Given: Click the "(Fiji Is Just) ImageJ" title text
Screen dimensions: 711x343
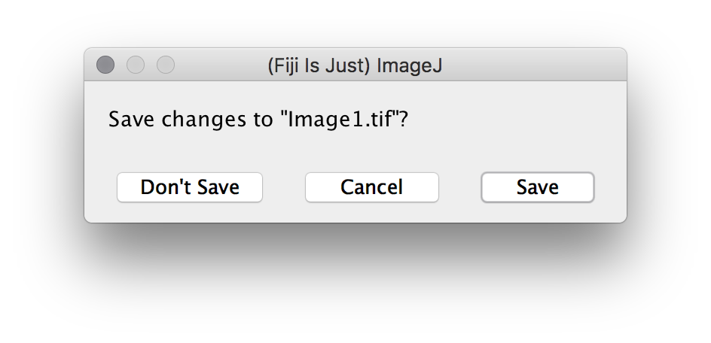Looking at the screenshot, I should coord(355,65).
